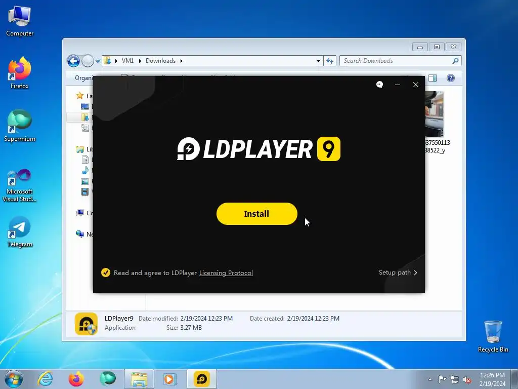Open Recycle Bin on desktop
This screenshot has height=389, width=518.
493,336
